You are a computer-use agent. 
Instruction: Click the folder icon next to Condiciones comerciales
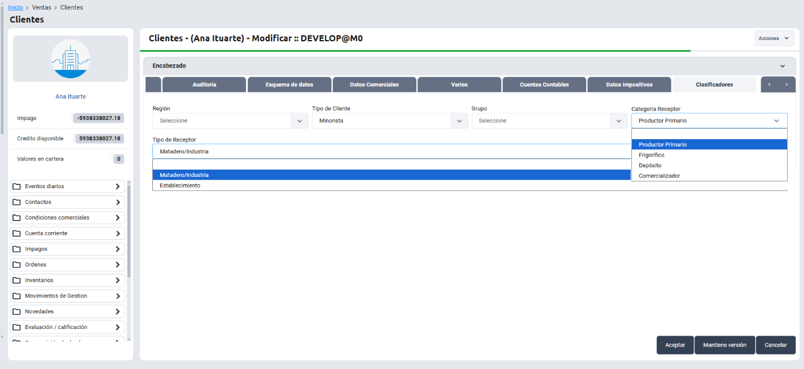click(x=17, y=217)
